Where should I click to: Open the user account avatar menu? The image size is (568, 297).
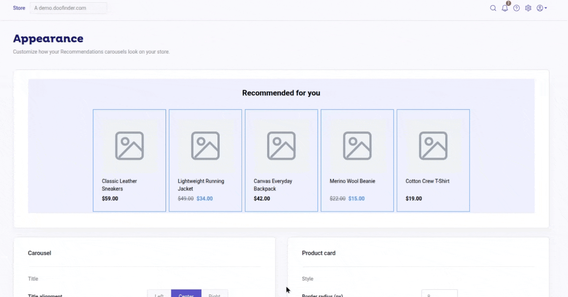[540, 8]
